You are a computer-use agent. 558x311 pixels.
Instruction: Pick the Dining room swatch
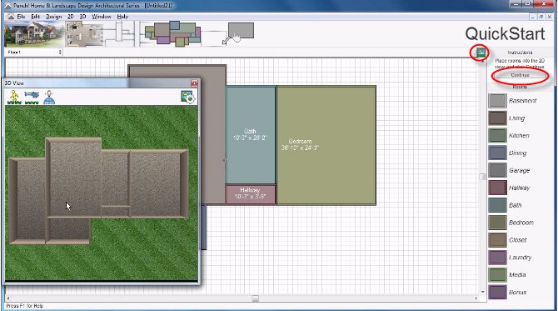[x=497, y=153]
